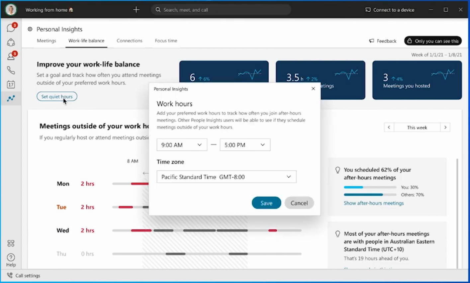Open Show after-hours meetings link
Viewport: 470px width, 283px height.
(374, 203)
